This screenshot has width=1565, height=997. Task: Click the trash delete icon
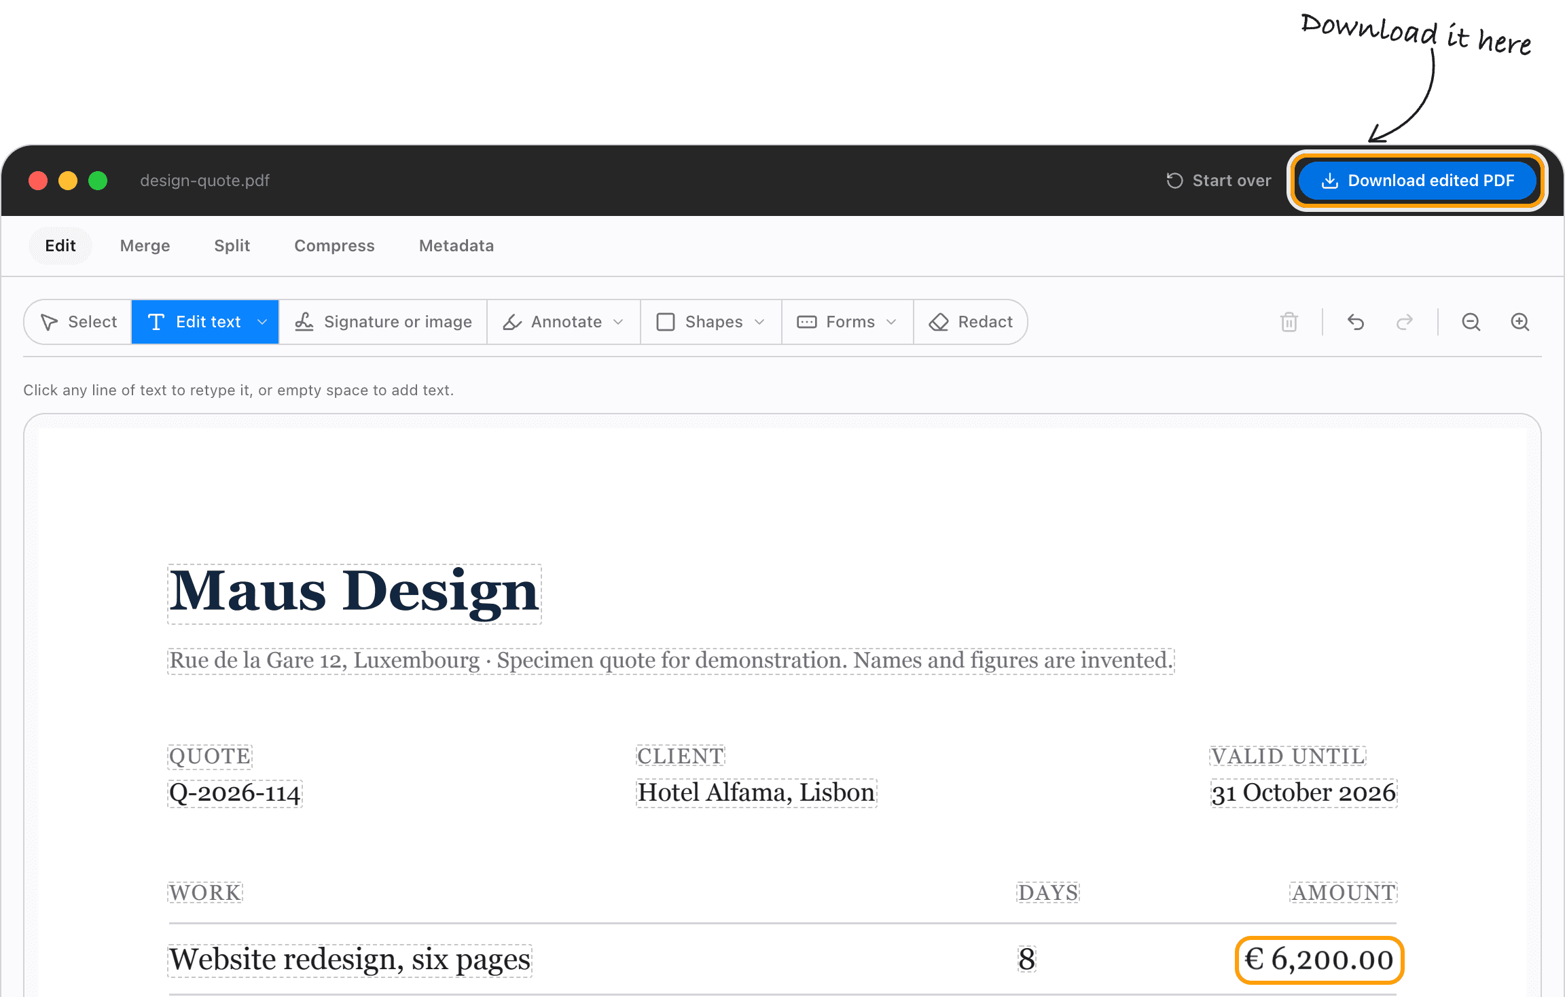1289,322
